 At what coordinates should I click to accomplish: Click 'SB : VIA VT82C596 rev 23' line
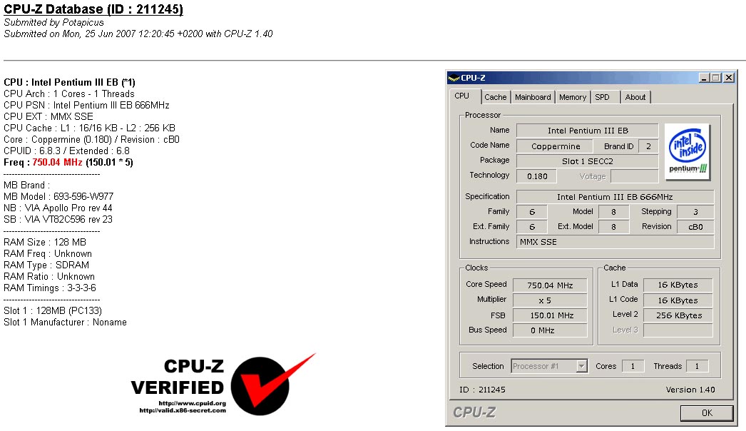[x=58, y=220]
